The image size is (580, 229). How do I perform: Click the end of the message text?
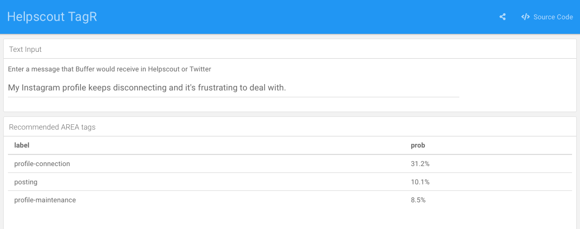point(286,88)
